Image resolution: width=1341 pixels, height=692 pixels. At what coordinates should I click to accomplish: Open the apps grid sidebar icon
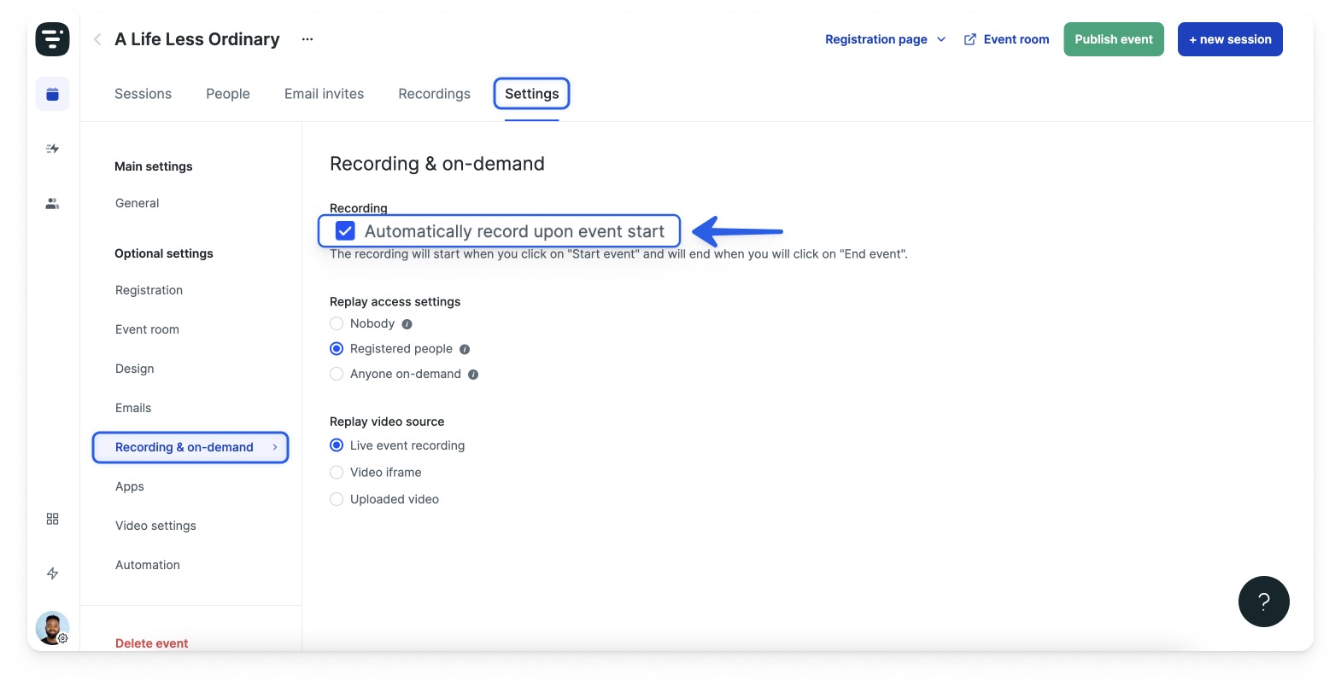(52, 519)
